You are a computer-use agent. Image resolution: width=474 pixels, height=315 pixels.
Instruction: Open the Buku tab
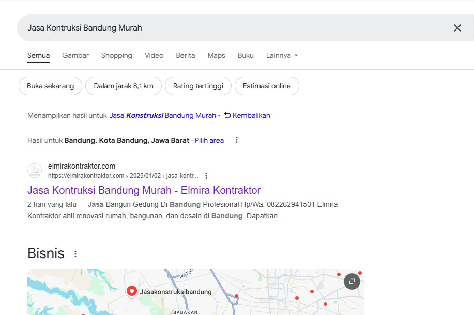coord(246,56)
